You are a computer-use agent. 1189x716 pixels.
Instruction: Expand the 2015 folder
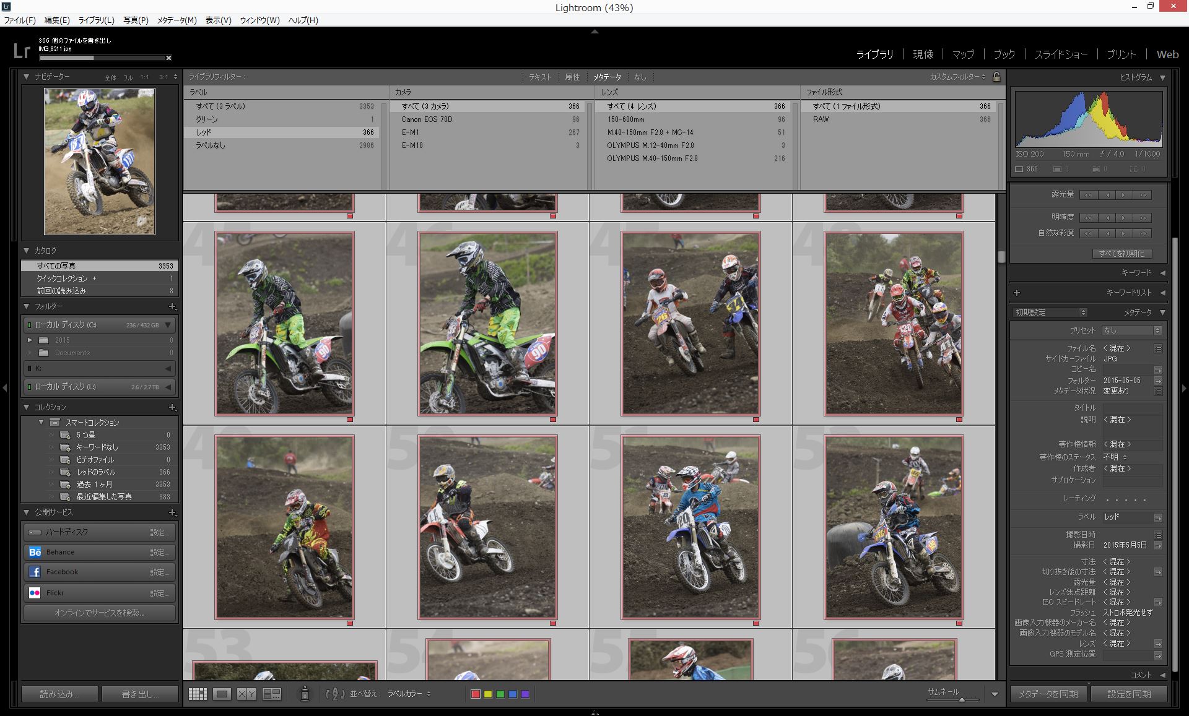(30, 340)
